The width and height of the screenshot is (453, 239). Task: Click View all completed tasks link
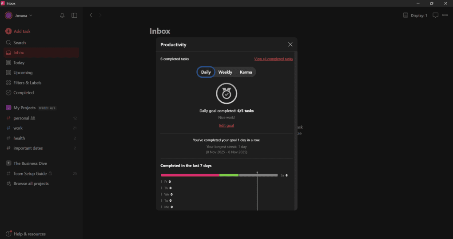pos(273,59)
